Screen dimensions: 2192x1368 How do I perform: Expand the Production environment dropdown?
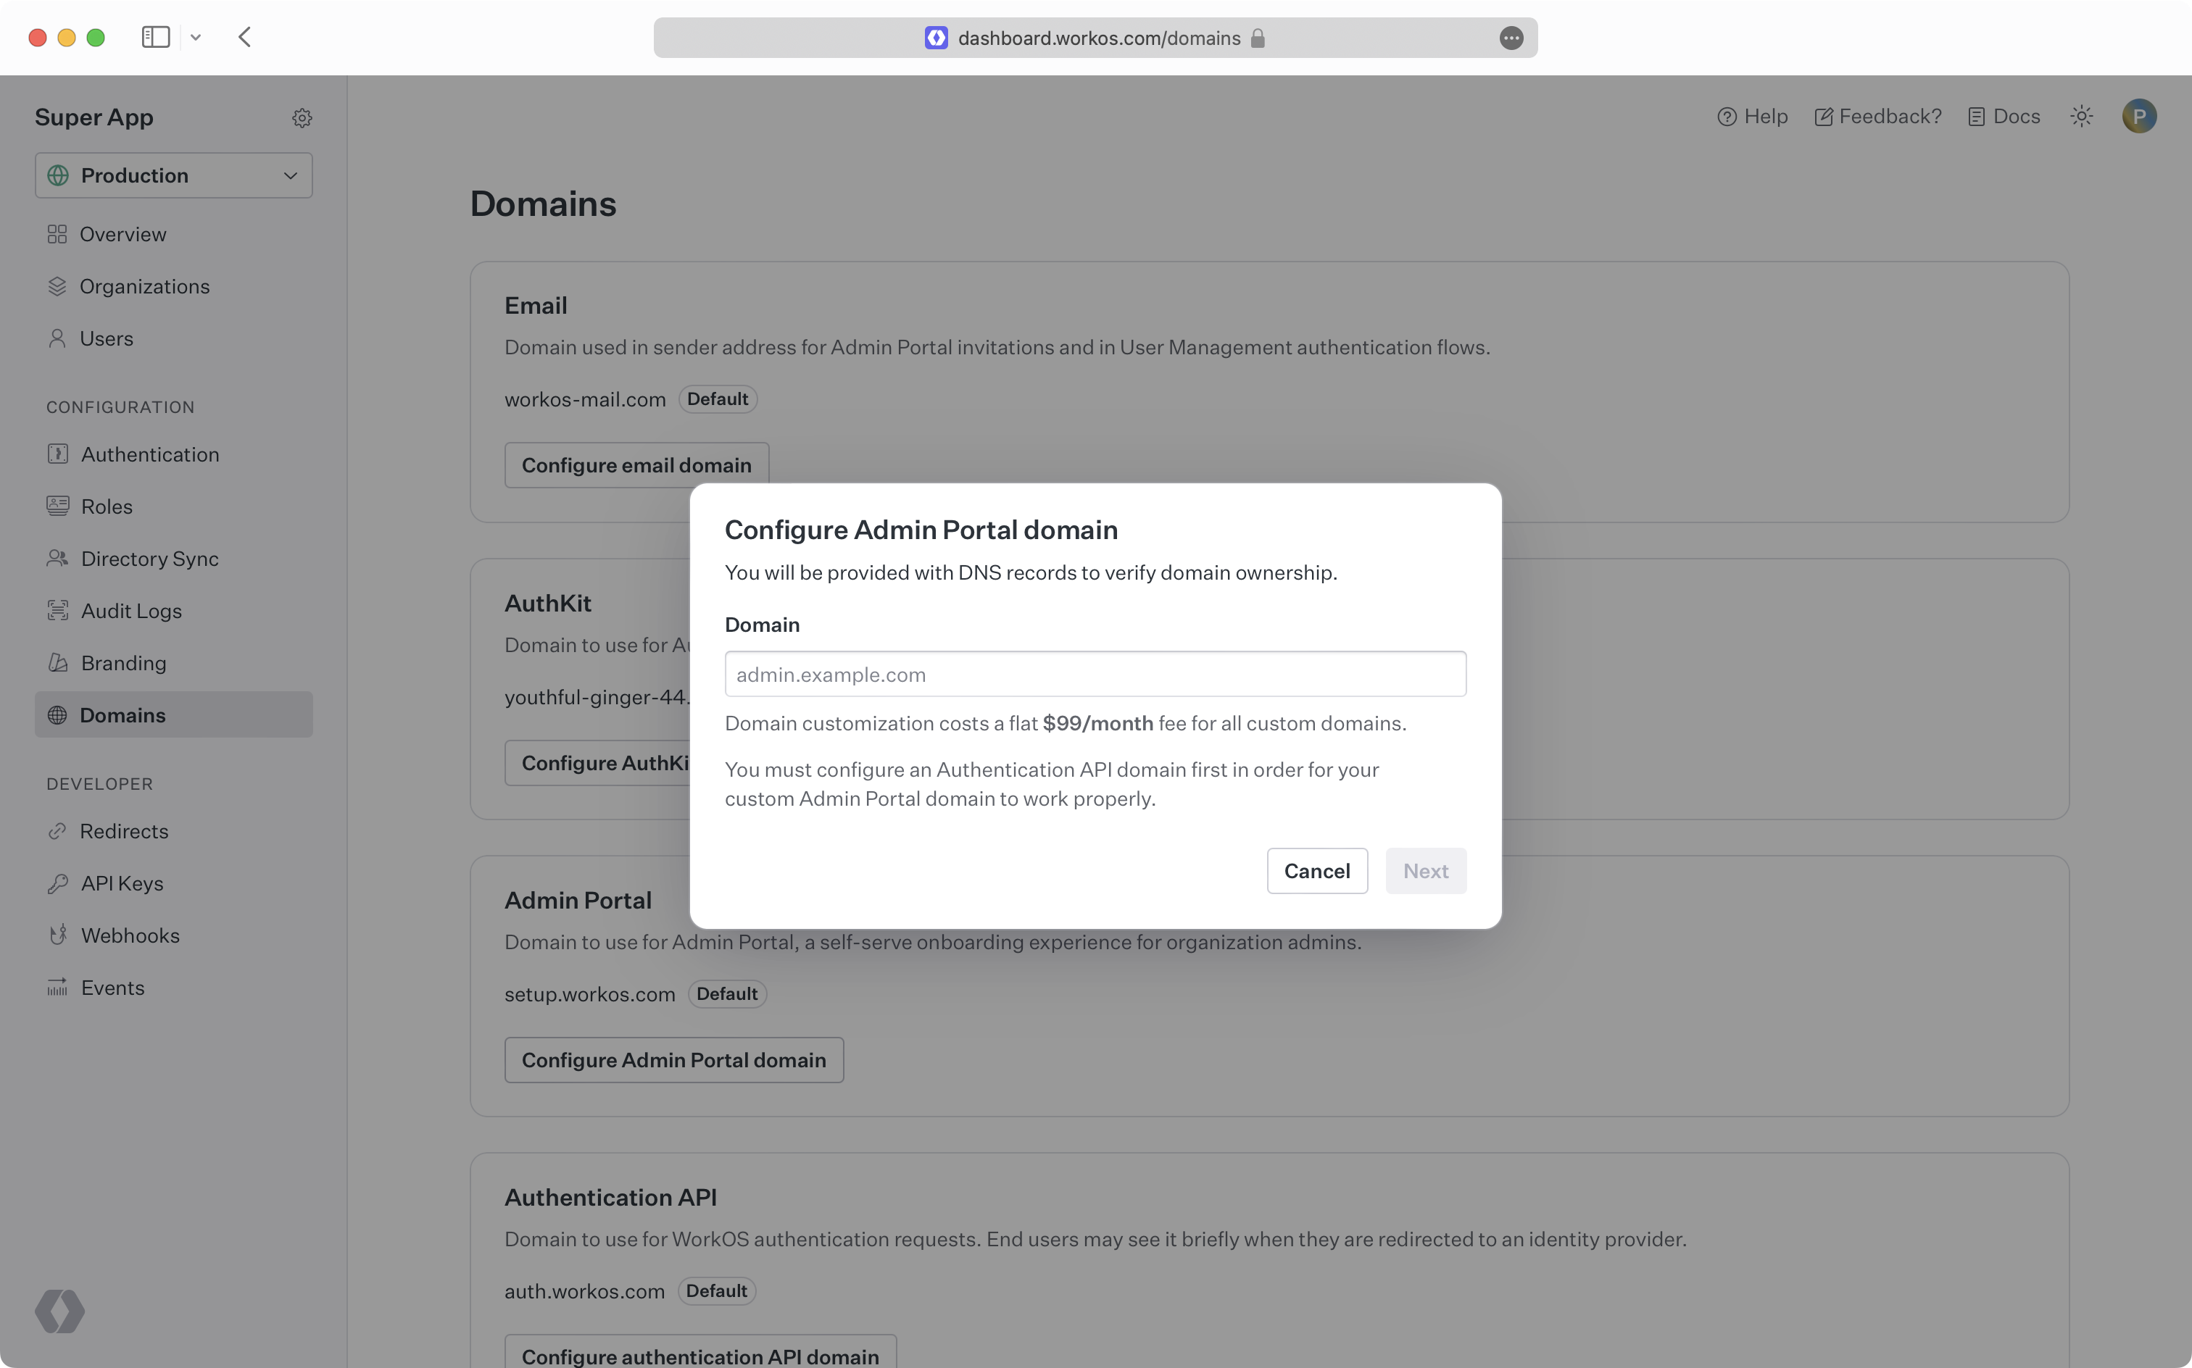click(x=173, y=175)
